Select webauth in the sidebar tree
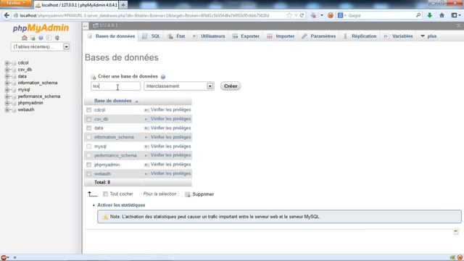Screen dimensions: 464x261 click(x=26, y=109)
